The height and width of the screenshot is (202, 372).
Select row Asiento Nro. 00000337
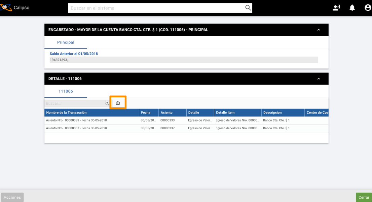tap(186, 128)
